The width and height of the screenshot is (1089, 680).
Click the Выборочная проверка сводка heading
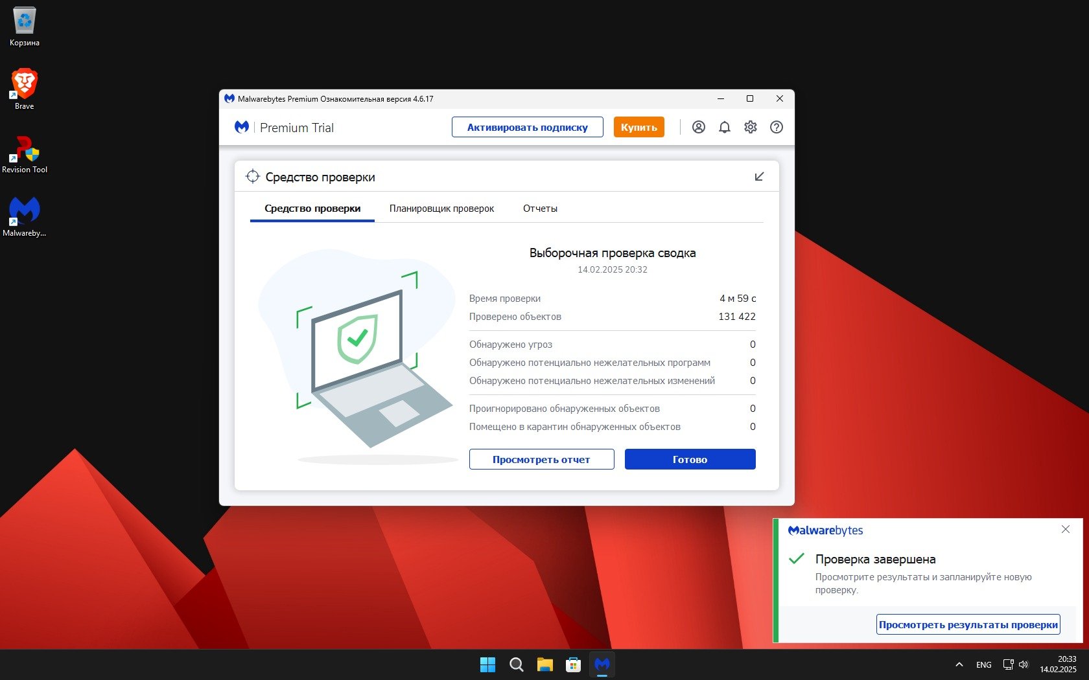pos(613,253)
